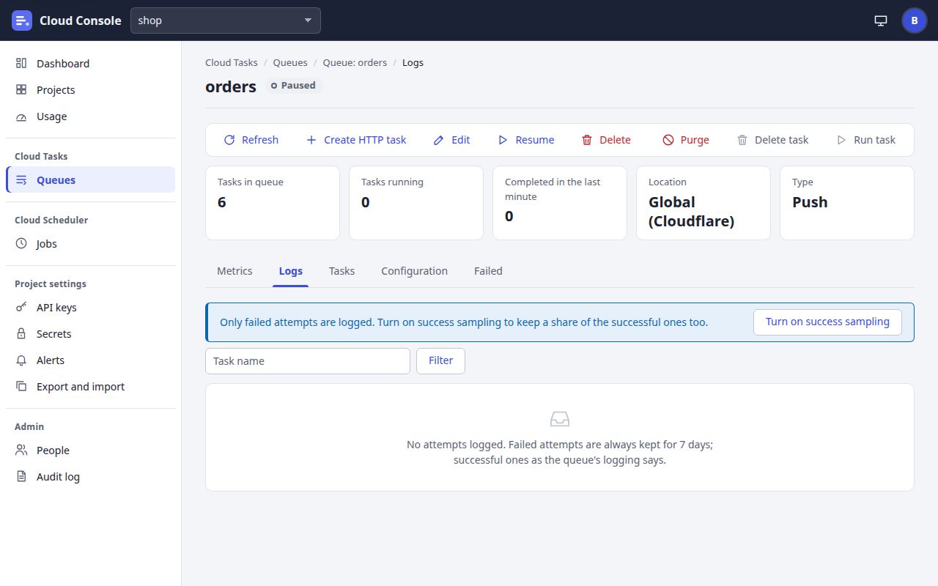Click the Usage gauge icon
Viewport: 938px width, 586px height.
21,116
